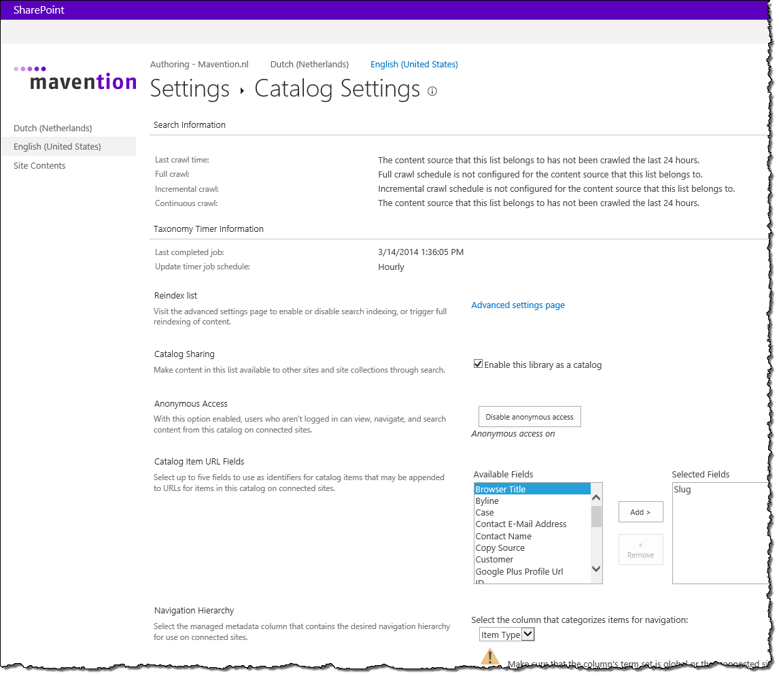This screenshot has height=676, width=779.
Task: Switch to English (United States) top link
Action: tap(414, 64)
